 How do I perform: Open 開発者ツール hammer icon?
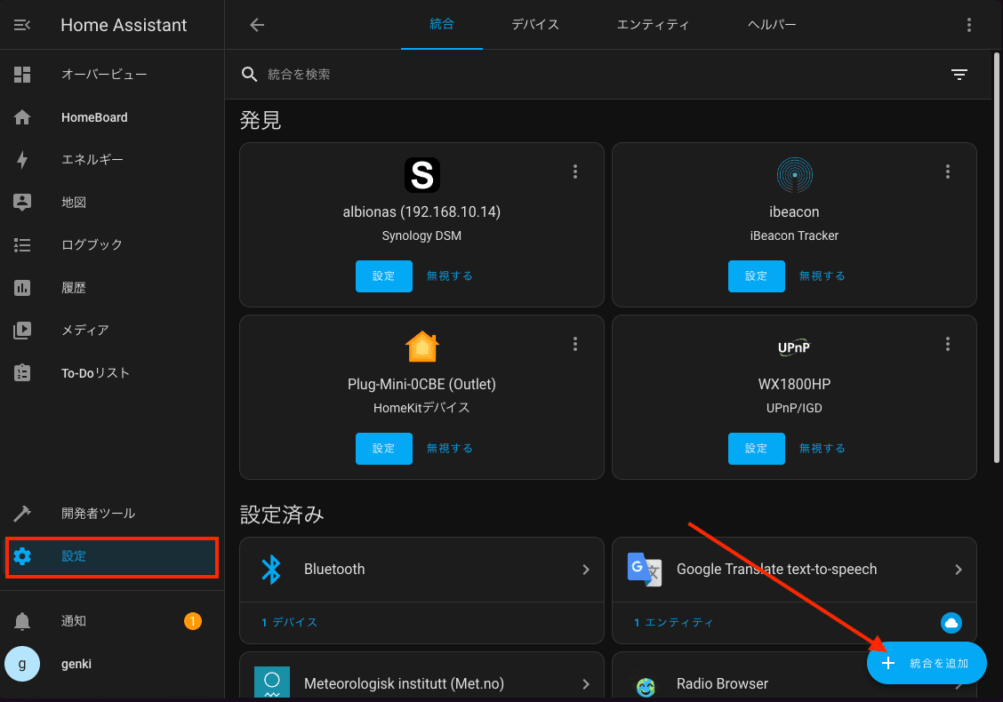click(22, 514)
